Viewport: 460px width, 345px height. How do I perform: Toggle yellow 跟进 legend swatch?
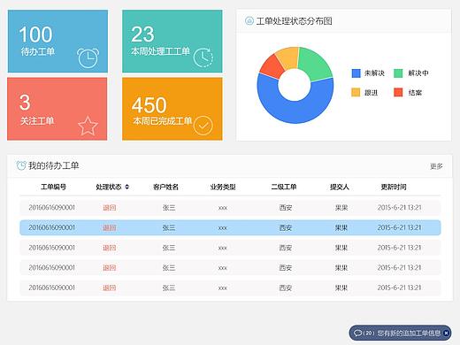point(356,92)
